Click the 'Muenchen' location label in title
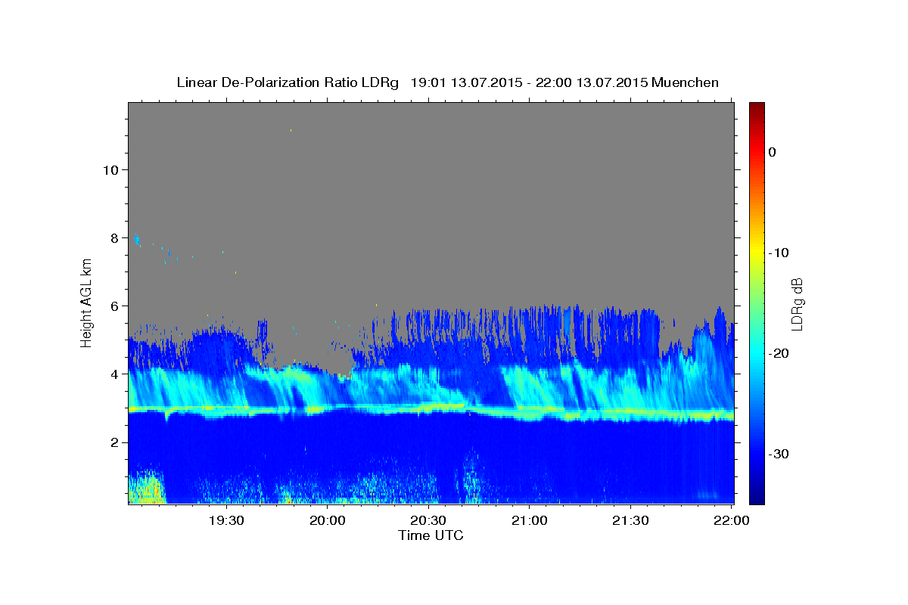This screenshot has height=605, width=908. [x=686, y=82]
